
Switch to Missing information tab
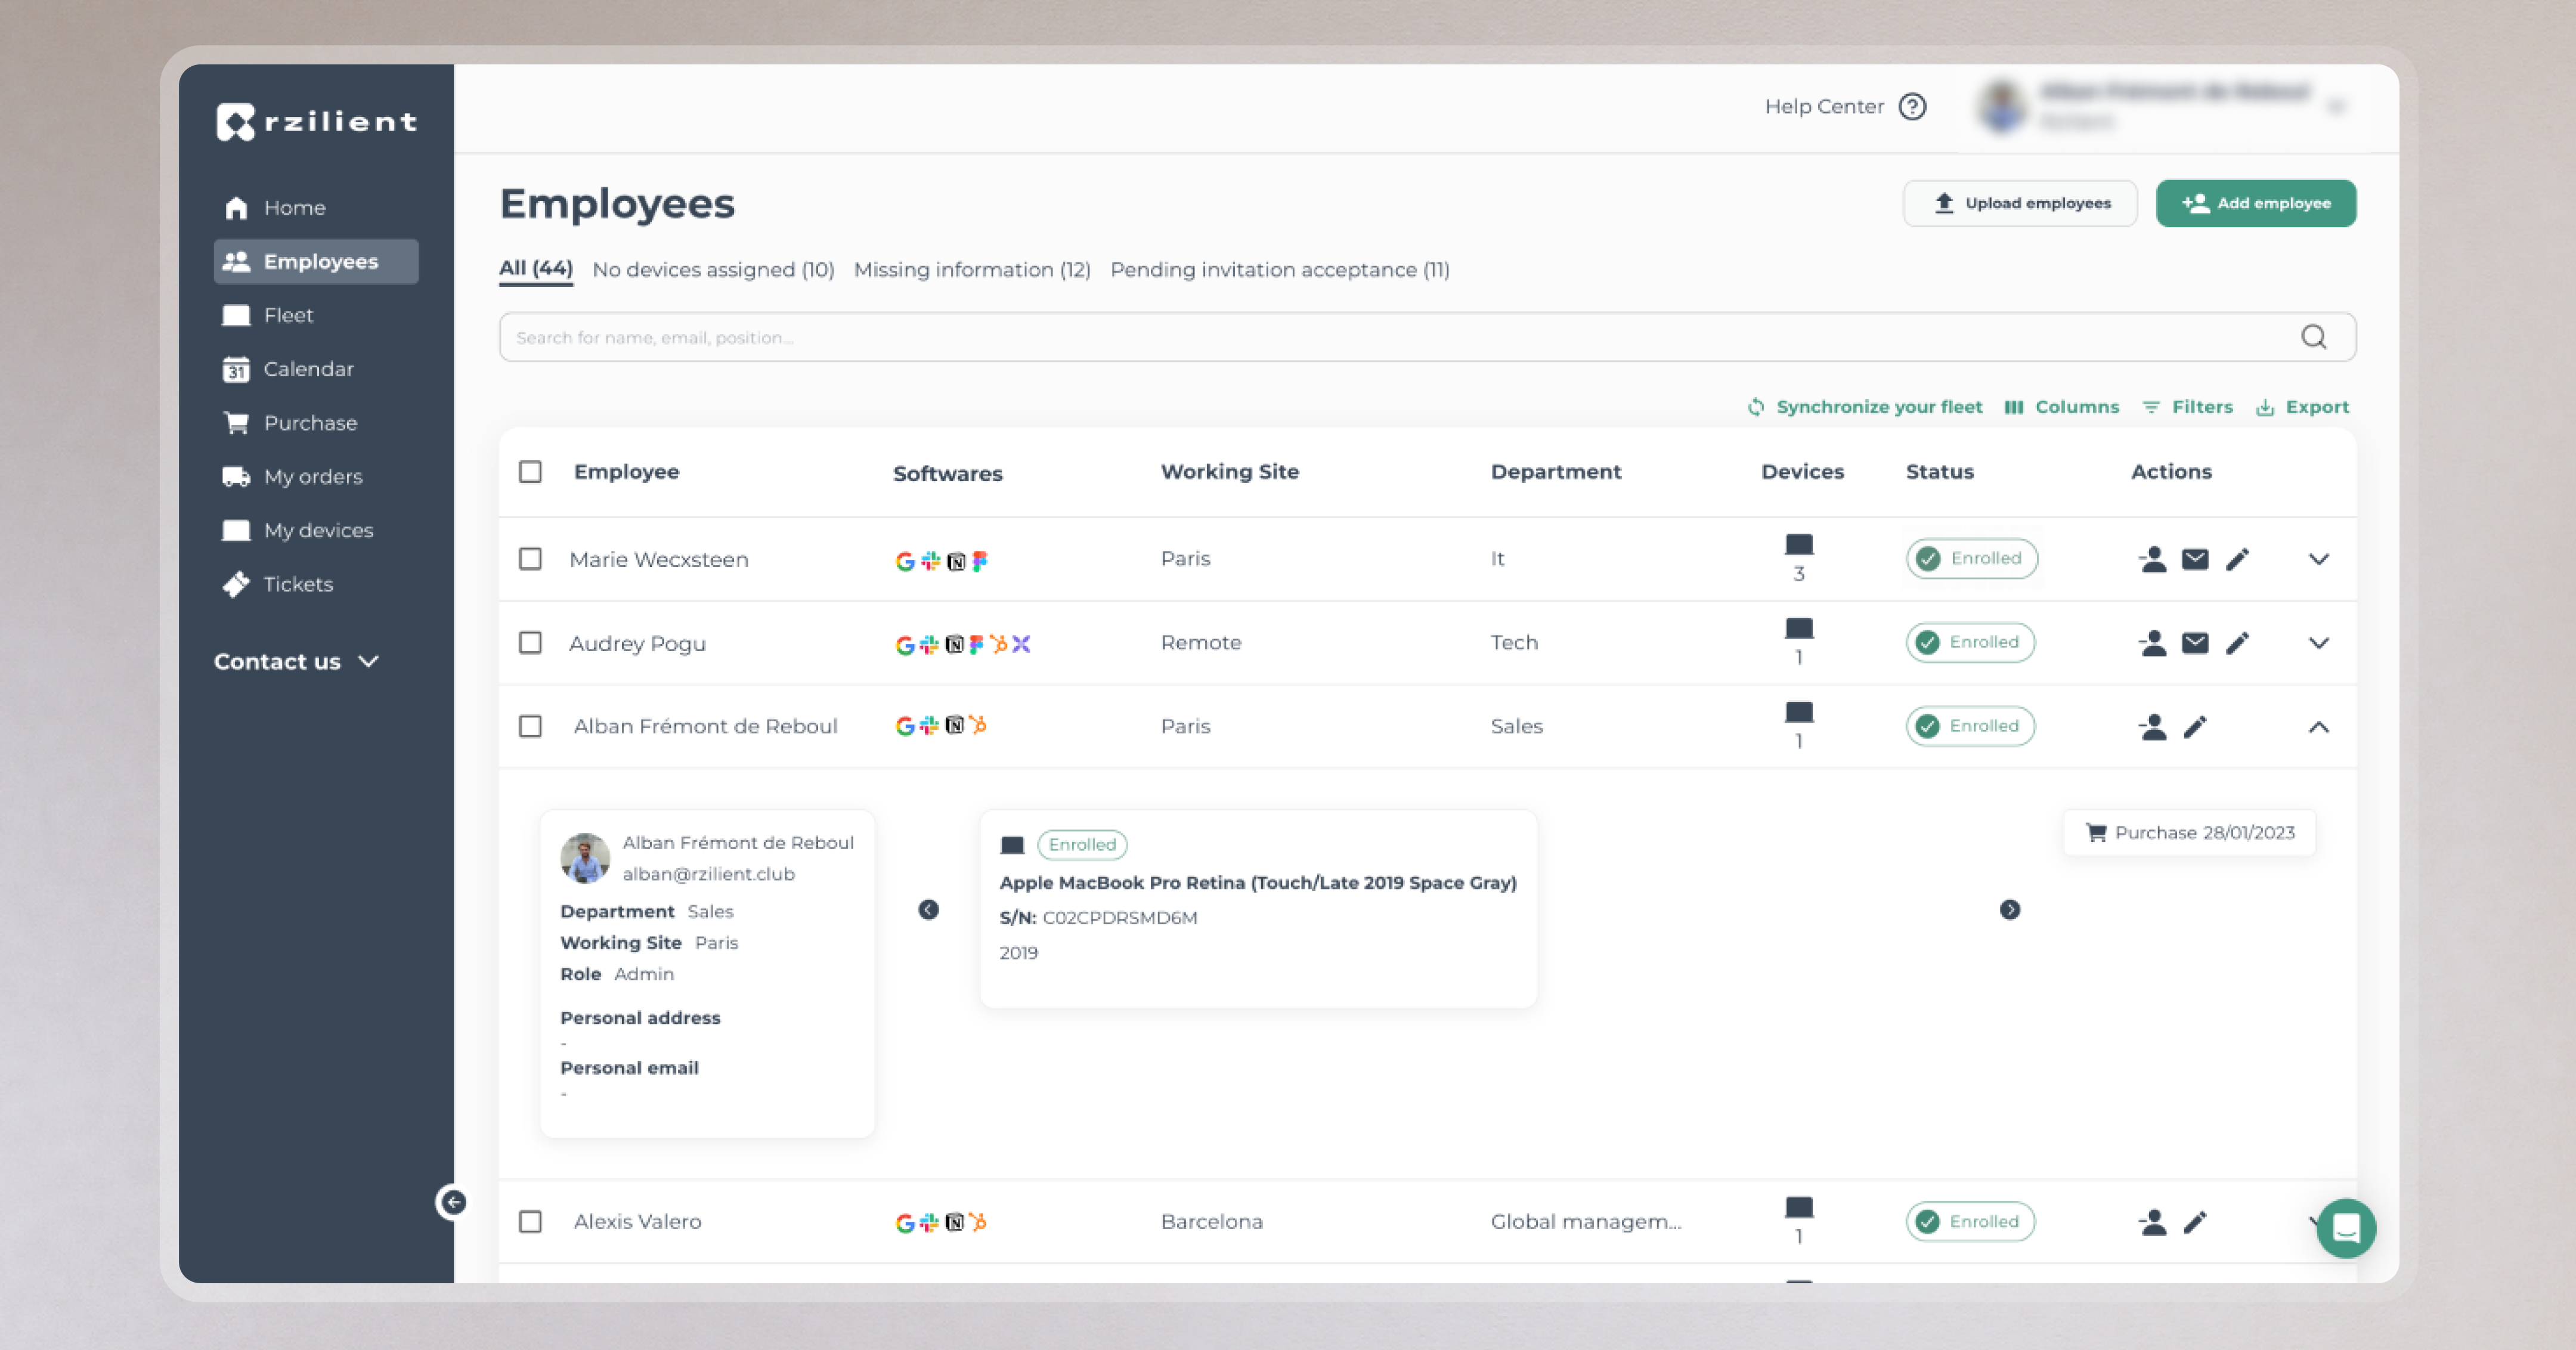click(972, 270)
